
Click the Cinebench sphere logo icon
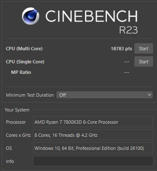tap(31, 16)
